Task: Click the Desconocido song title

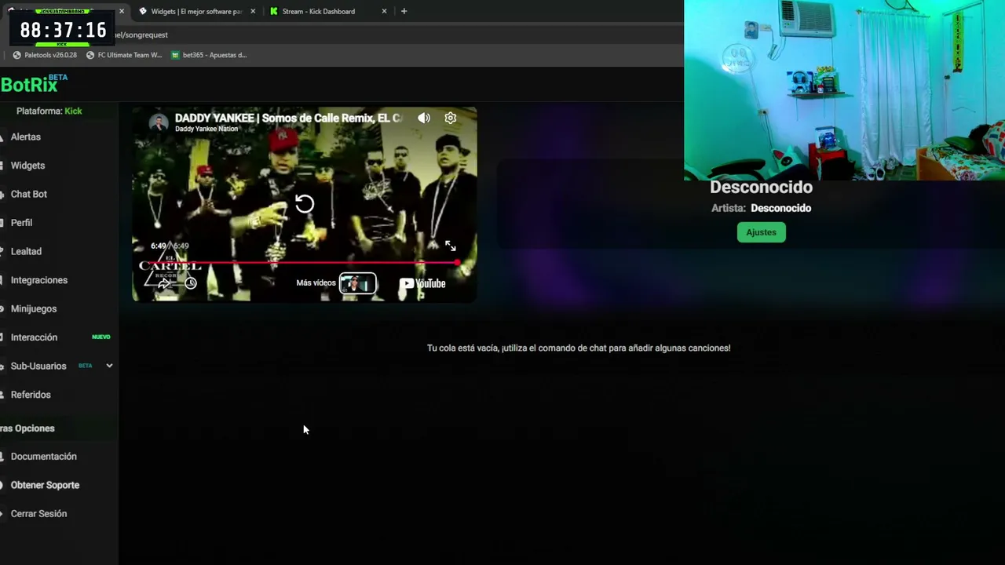Action: [761, 188]
